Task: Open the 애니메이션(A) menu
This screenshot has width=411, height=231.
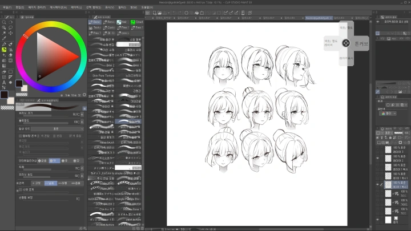Action: (58, 7)
